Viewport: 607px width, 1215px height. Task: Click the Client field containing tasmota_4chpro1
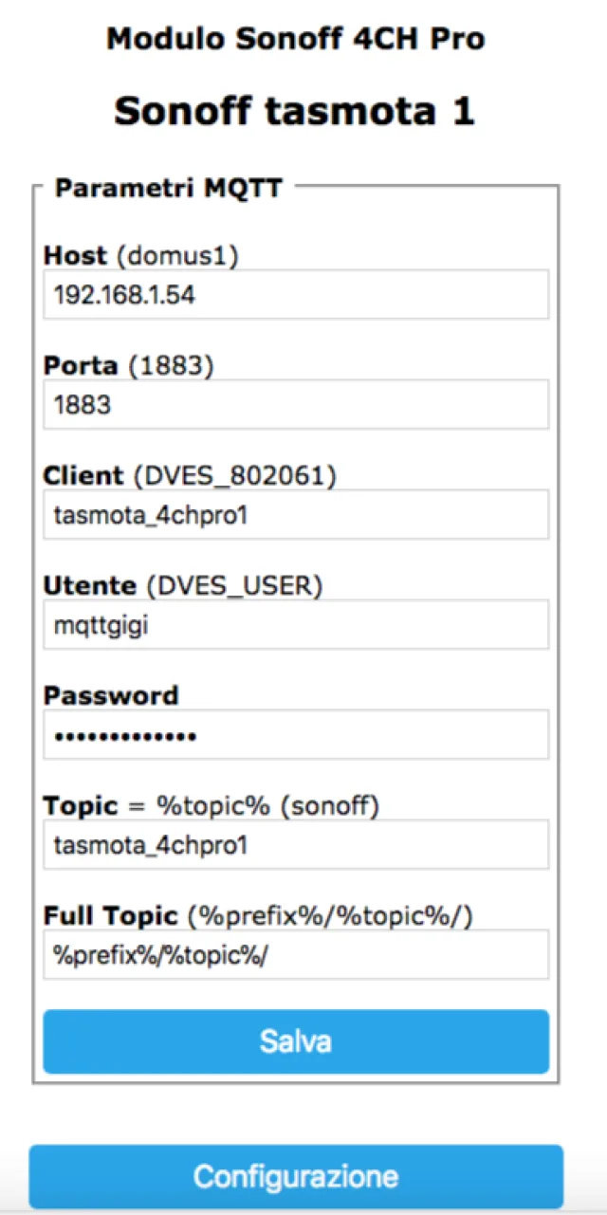click(296, 514)
